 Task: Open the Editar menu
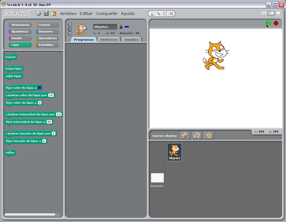point(86,14)
